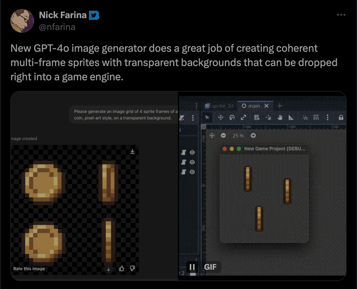Click the thumbs down rating icon
357x289 pixels.
(132, 269)
